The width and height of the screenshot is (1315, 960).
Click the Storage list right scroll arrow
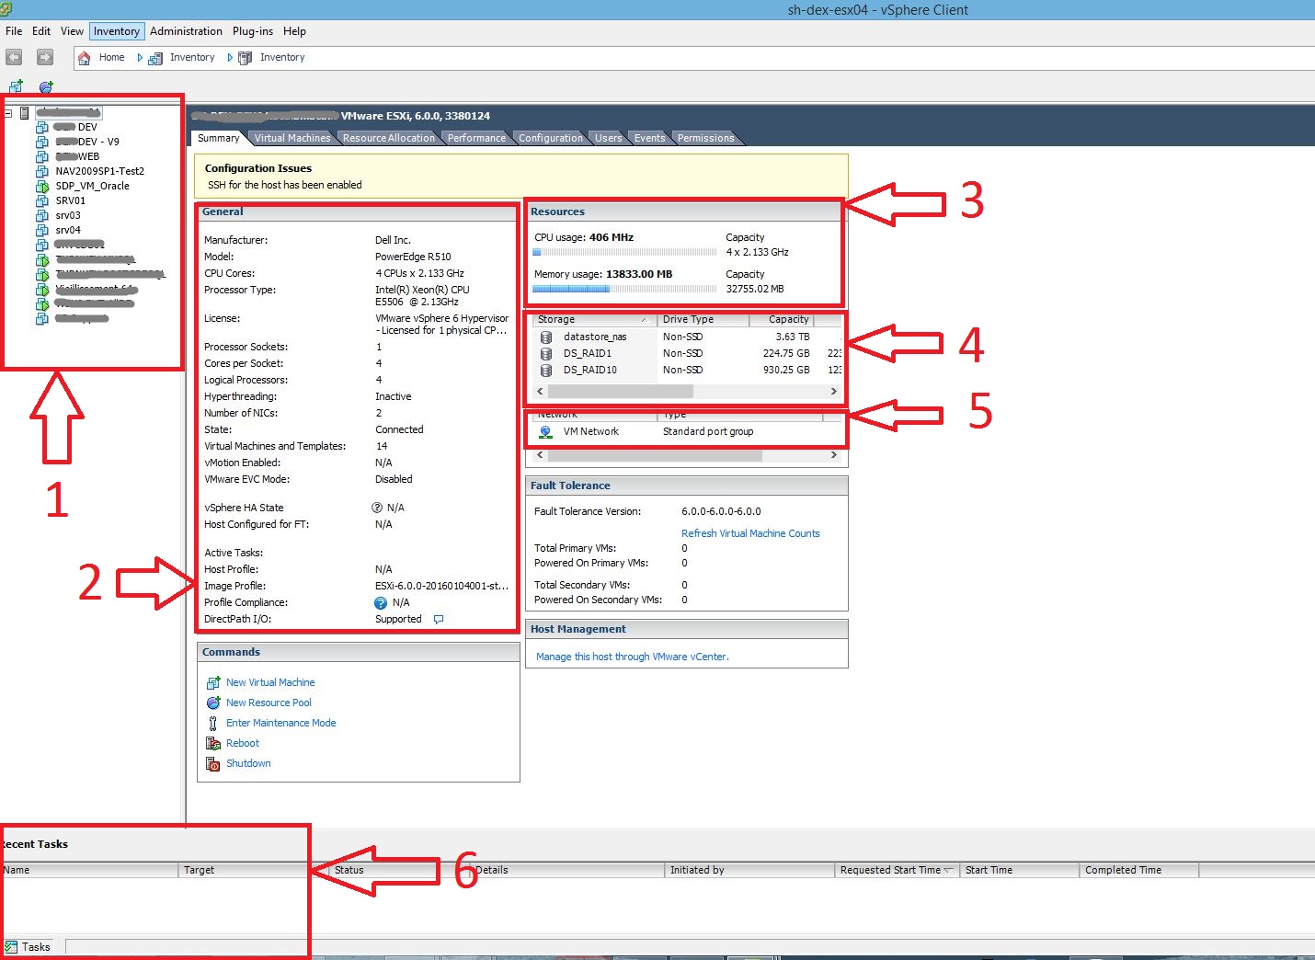tap(834, 392)
